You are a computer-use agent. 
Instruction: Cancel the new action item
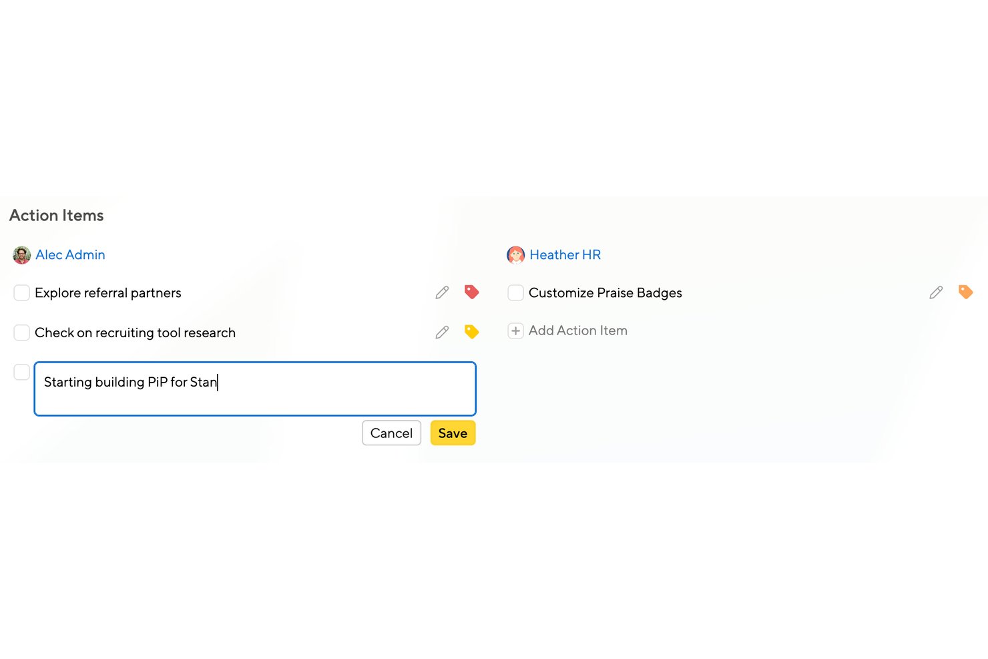point(391,433)
